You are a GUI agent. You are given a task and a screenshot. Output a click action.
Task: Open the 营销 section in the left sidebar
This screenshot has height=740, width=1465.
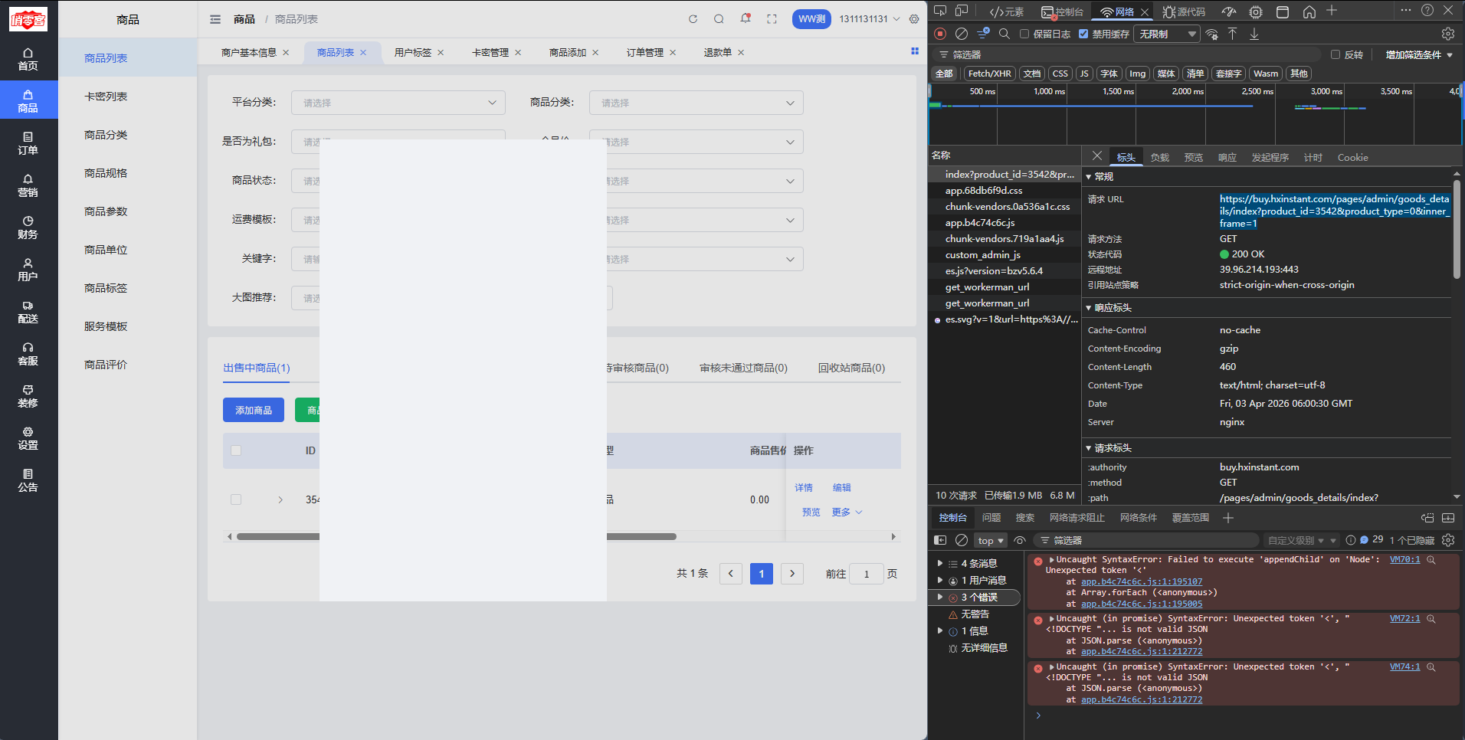click(x=28, y=185)
